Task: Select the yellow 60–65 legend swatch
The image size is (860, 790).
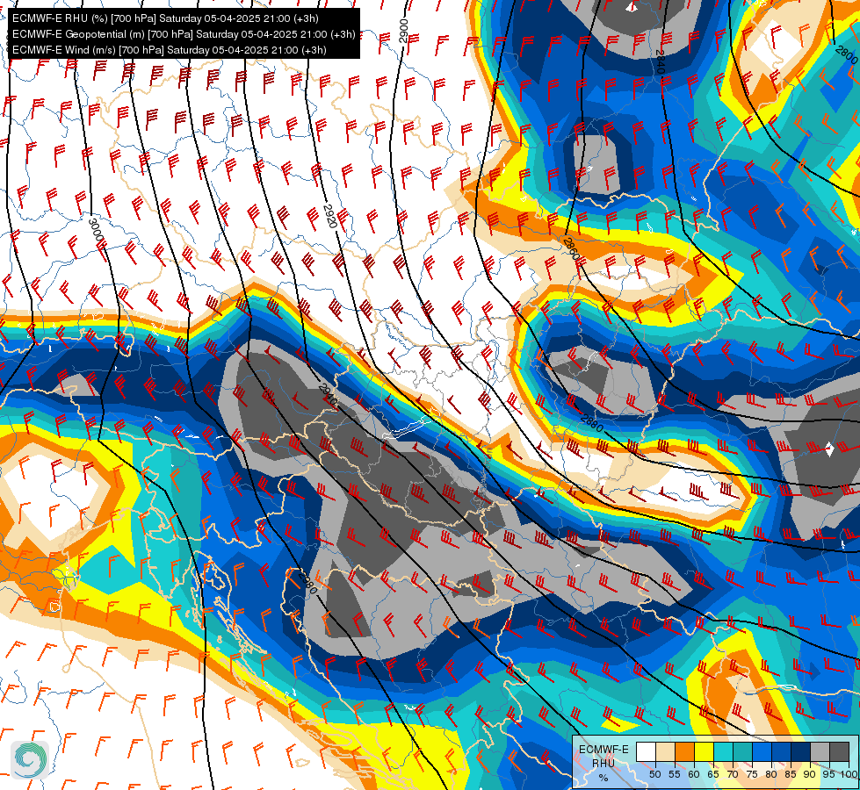Action: point(704,752)
